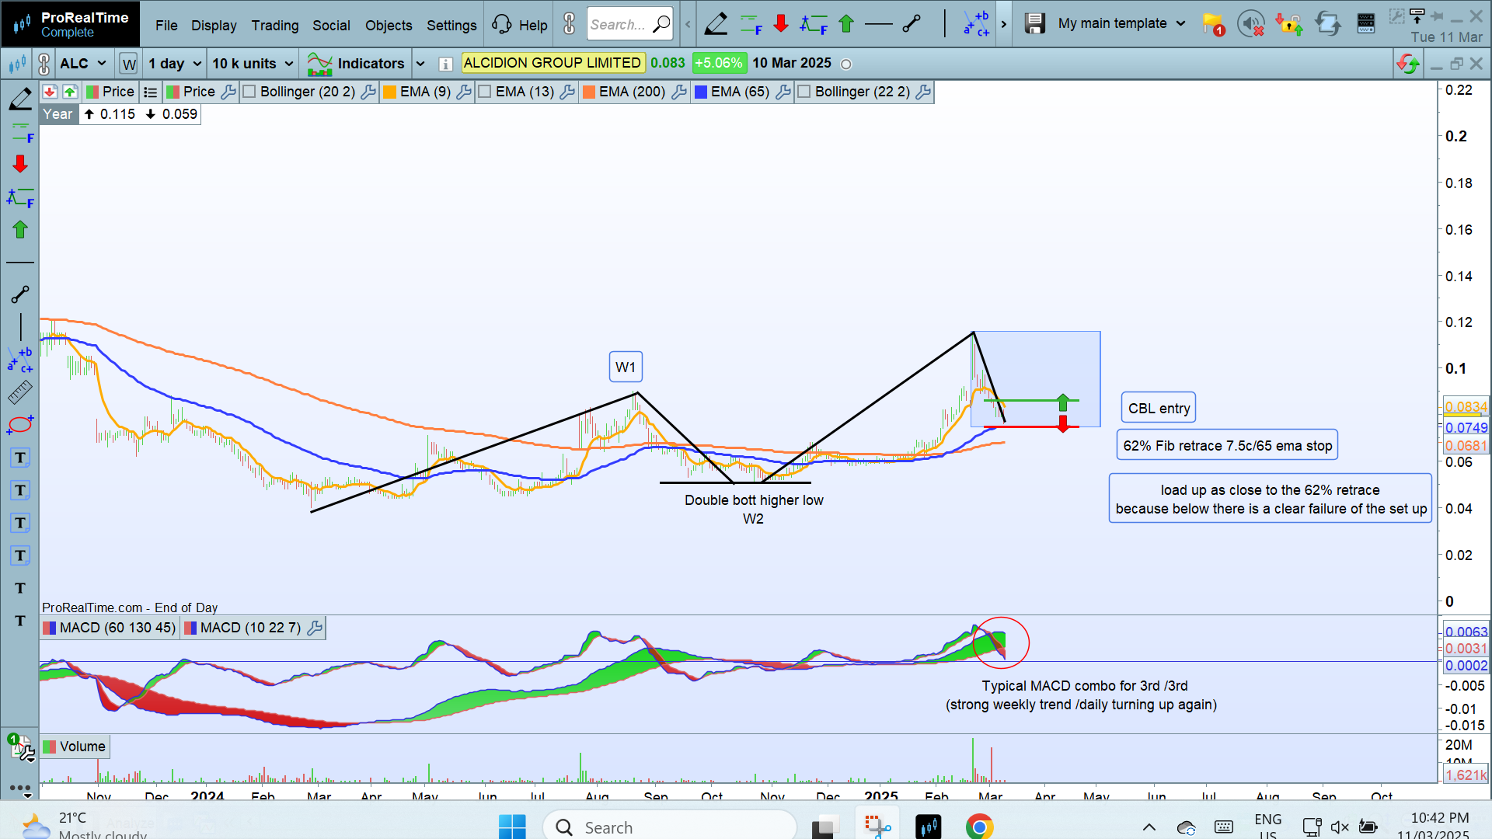Click the indicator list icon beside Price
This screenshot has width=1492, height=839.
[x=151, y=92]
